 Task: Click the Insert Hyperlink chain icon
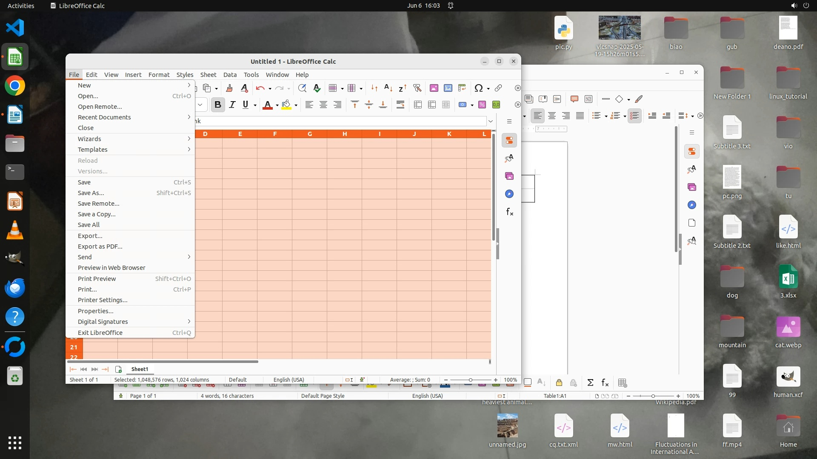tap(498, 88)
